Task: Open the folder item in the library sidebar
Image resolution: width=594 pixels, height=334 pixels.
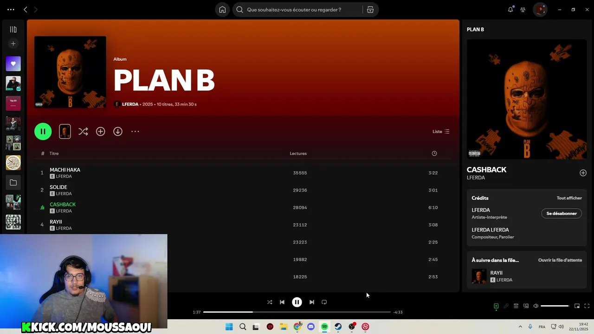Action: point(13,183)
